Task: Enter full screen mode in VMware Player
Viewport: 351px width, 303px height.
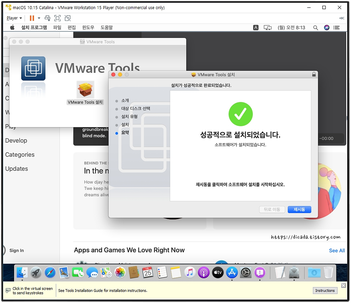Action: point(57,18)
